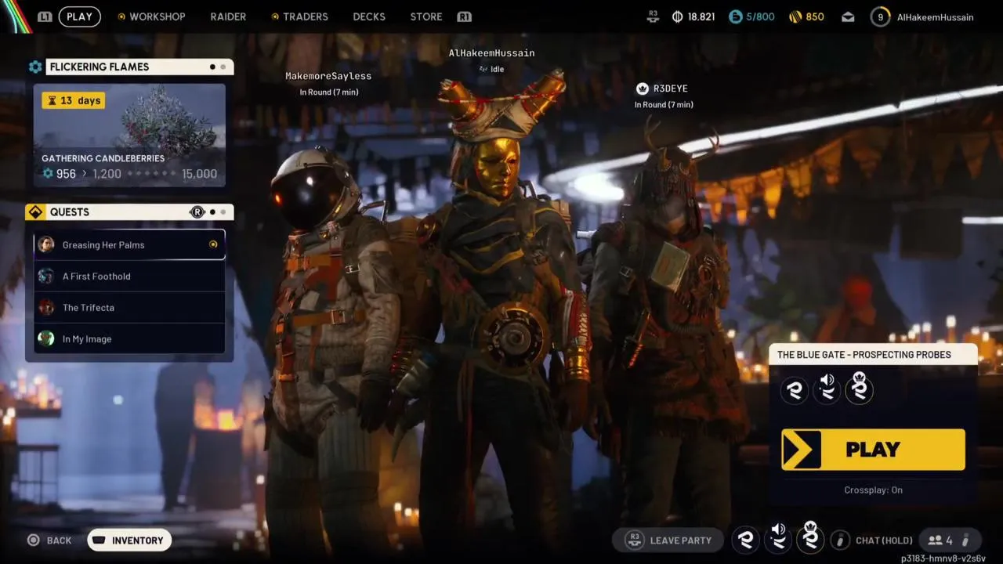Go to the DECKS tab
This screenshot has width=1003, height=564.
[x=369, y=16]
